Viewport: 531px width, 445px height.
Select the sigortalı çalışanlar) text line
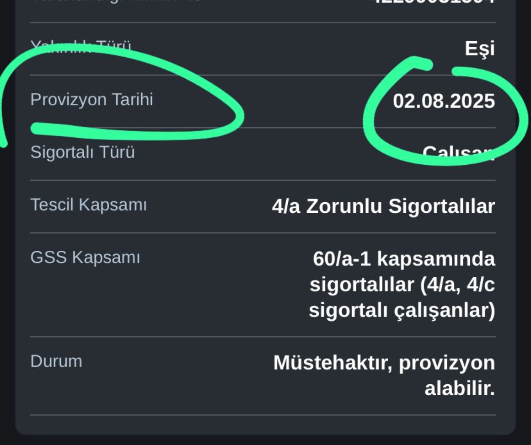click(402, 311)
